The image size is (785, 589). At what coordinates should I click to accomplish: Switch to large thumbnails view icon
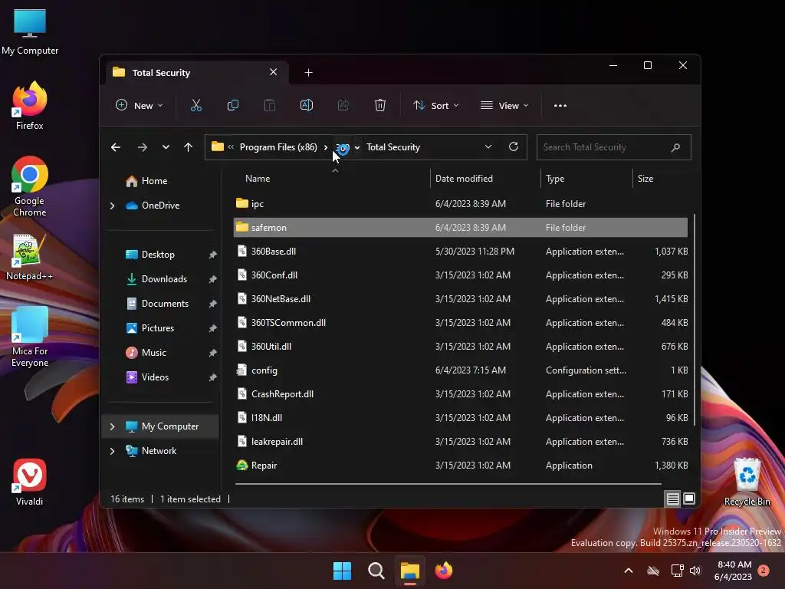(x=689, y=499)
